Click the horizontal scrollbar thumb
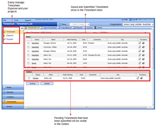The width and height of the screenshot is (156, 135). click(87, 107)
